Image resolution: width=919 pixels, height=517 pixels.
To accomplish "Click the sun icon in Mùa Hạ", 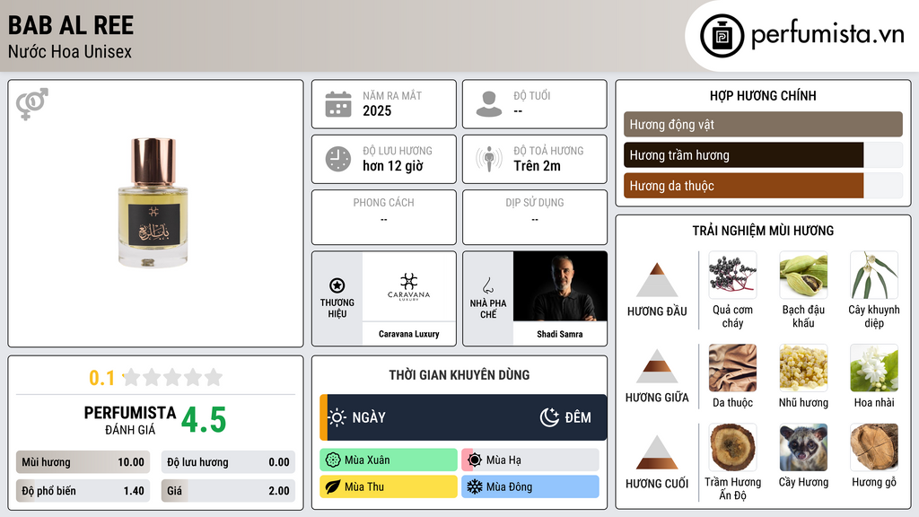I will click(x=475, y=460).
